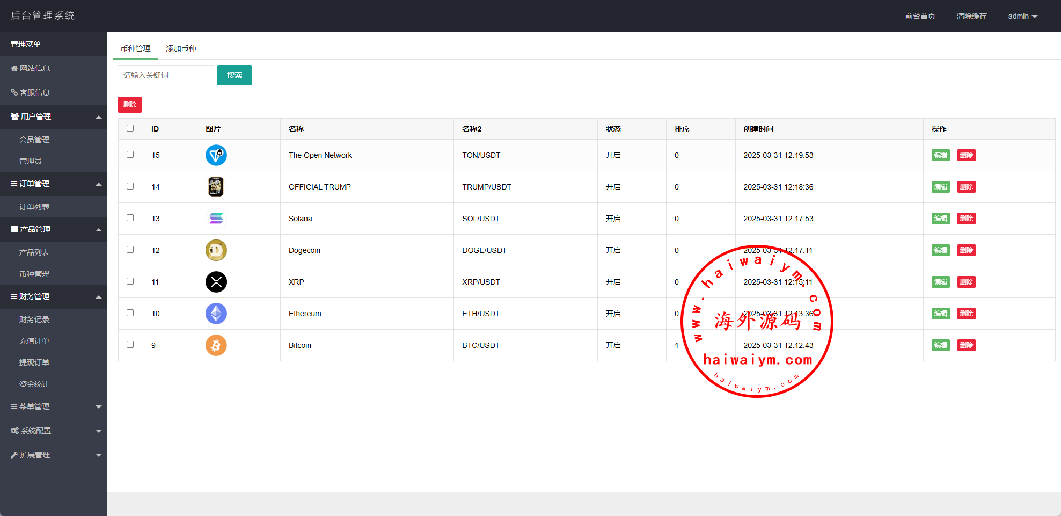Switch to the 添加币种 tab

(181, 48)
